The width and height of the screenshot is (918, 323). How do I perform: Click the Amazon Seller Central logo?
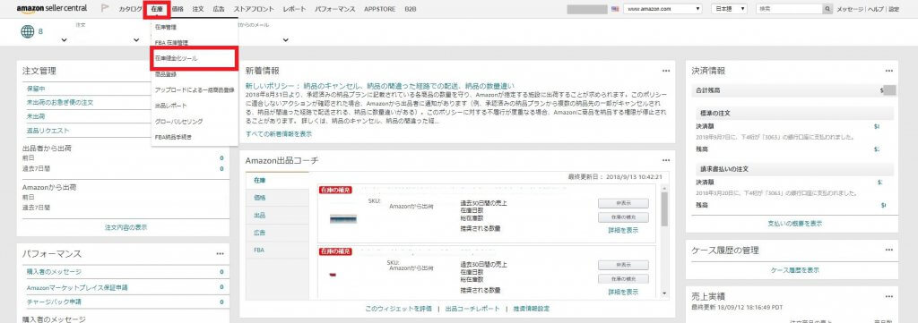(52, 9)
